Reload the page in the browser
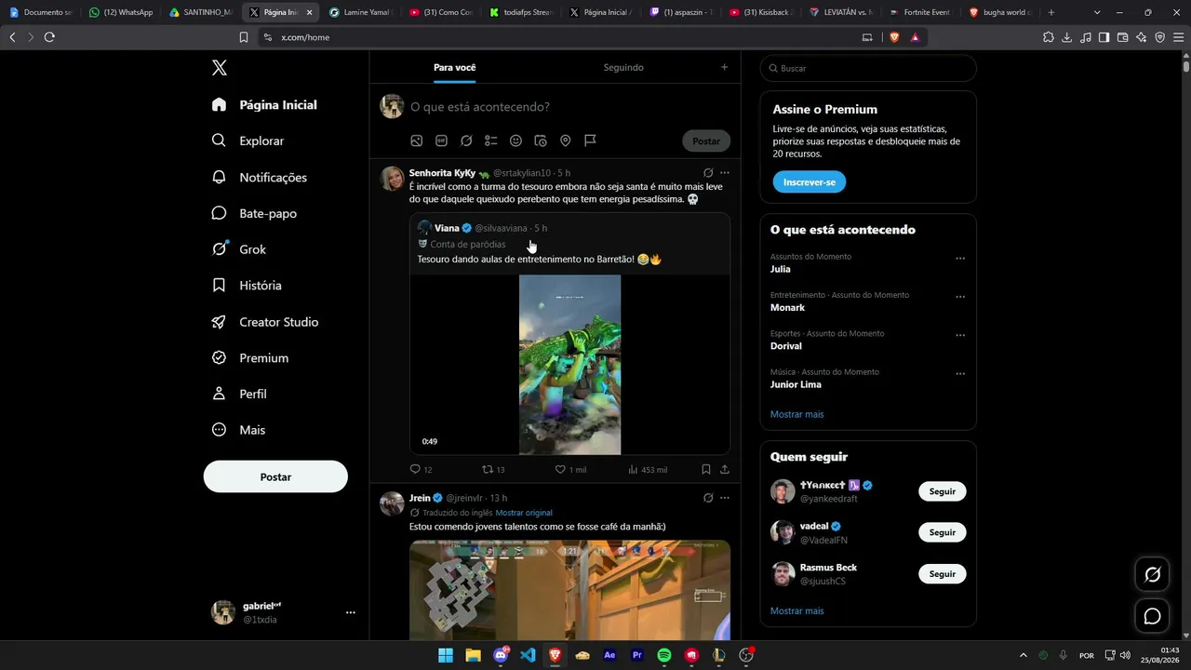The image size is (1191, 670). tap(49, 37)
